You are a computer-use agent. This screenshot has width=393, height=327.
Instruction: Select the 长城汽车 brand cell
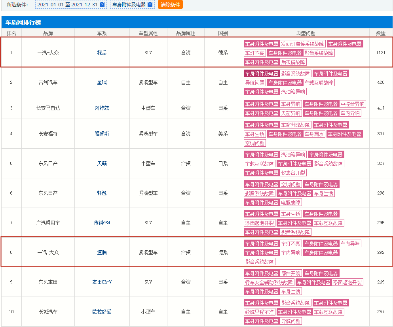tap(48, 312)
